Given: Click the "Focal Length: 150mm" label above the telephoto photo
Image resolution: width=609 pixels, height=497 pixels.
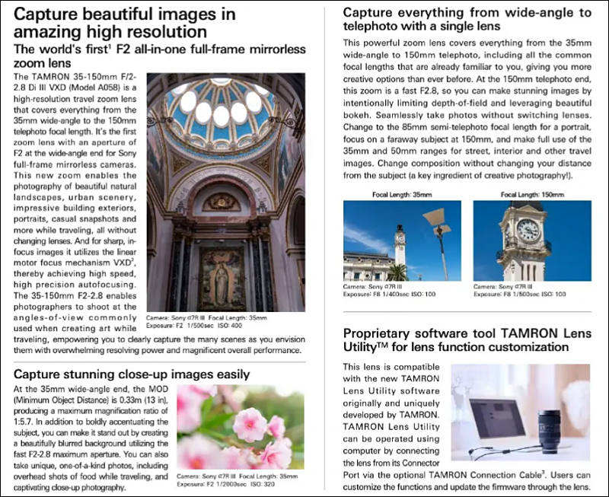Looking at the screenshot, I should pos(532,195).
